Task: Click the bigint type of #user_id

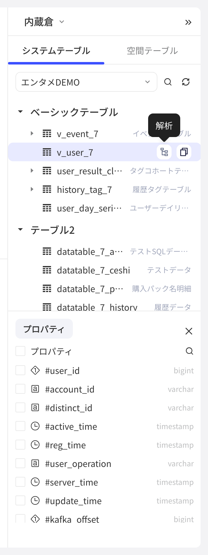Action: coord(184,371)
